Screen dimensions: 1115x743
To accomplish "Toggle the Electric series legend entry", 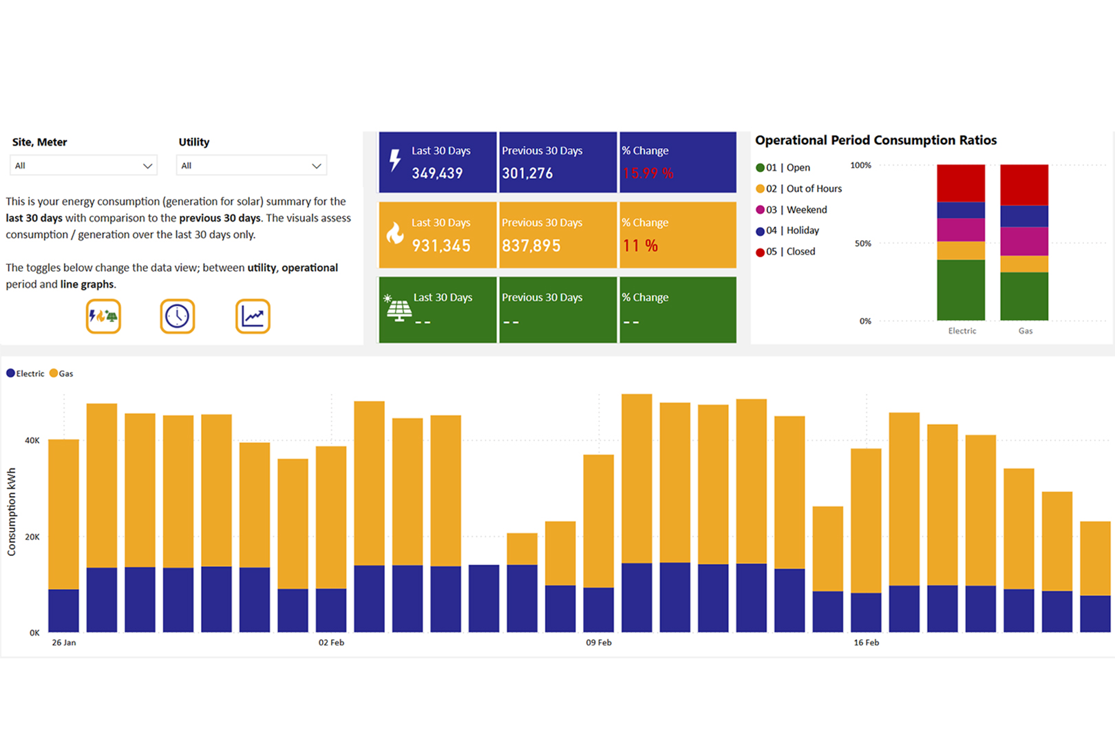I will pyautogui.click(x=25, y=374).
